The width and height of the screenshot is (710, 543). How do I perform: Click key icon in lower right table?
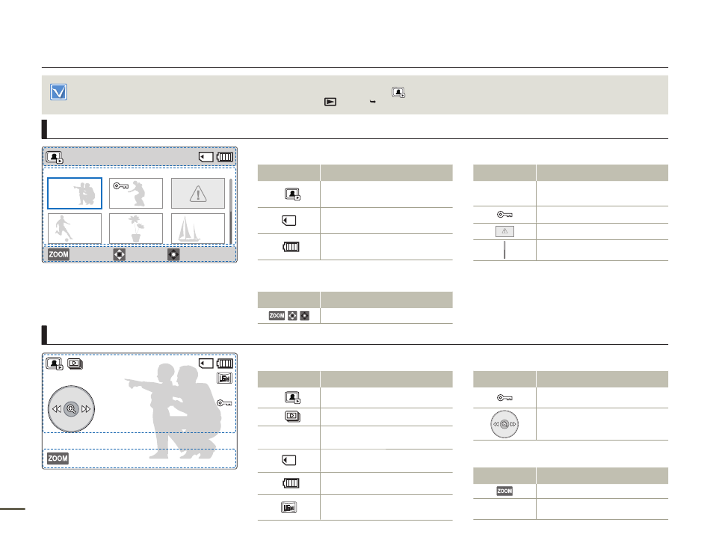(504, 398)
